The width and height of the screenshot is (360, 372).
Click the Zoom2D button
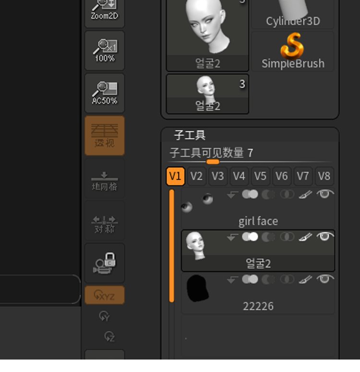coord(105,13)
